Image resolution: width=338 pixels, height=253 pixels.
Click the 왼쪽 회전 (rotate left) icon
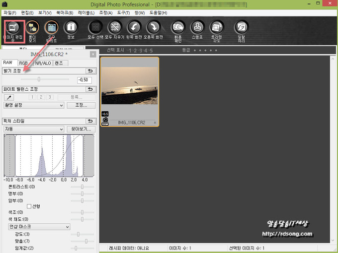pyautogui.click(x=133, y=27)
